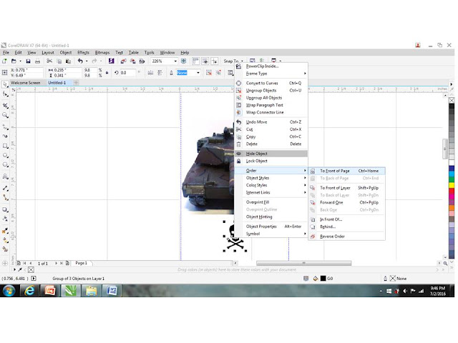Choose Convert to Curves

[x=271, y=83]
